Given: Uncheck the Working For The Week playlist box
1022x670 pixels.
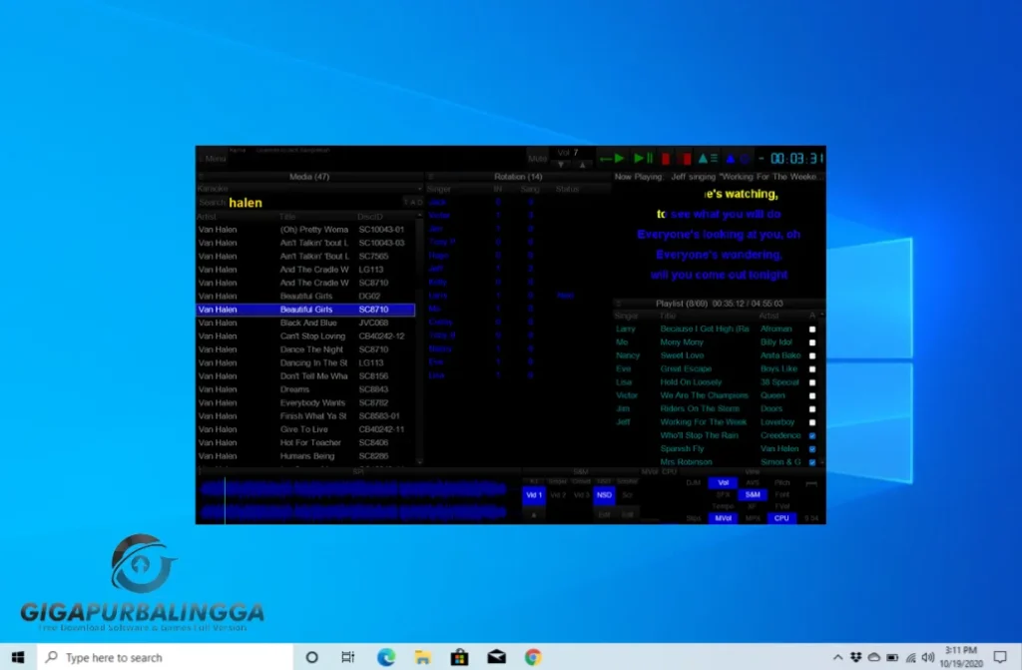Looking at the screenshot, I should pyautogui.click(x=812, y=422).
